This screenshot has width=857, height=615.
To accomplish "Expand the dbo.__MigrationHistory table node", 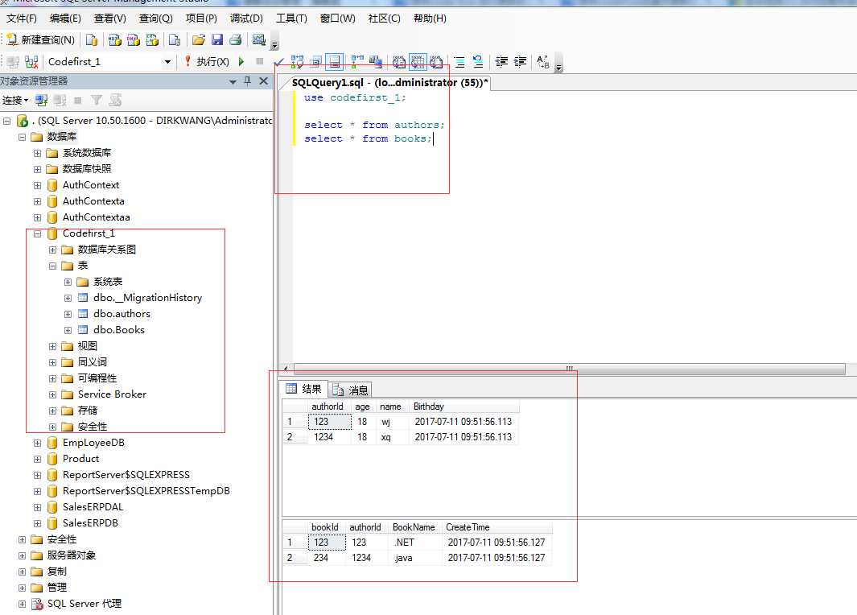I will pos(68,298).
